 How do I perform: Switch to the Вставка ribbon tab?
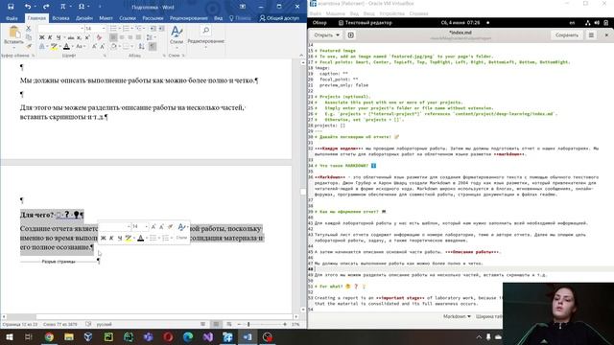pyautogui.click(x=60, y=18)
